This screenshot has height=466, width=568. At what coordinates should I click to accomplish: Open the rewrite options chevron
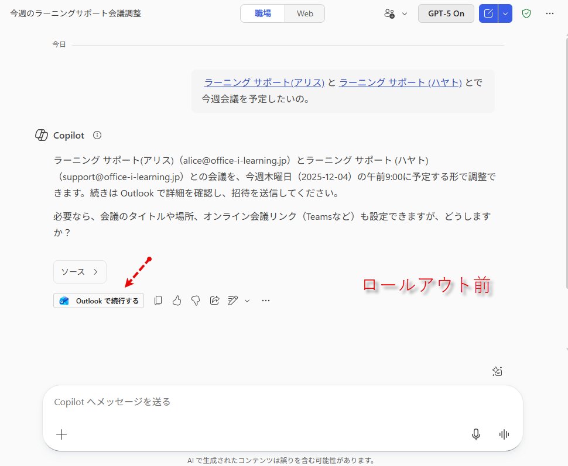247,300
